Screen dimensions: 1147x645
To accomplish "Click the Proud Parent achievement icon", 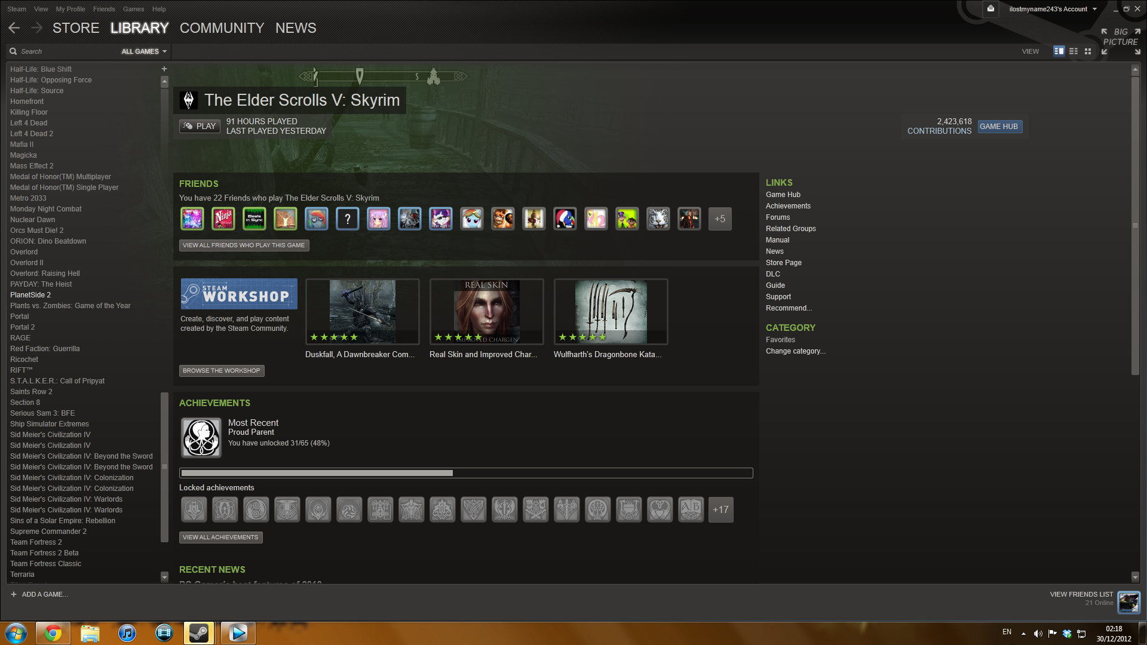I will pos(201,438).
